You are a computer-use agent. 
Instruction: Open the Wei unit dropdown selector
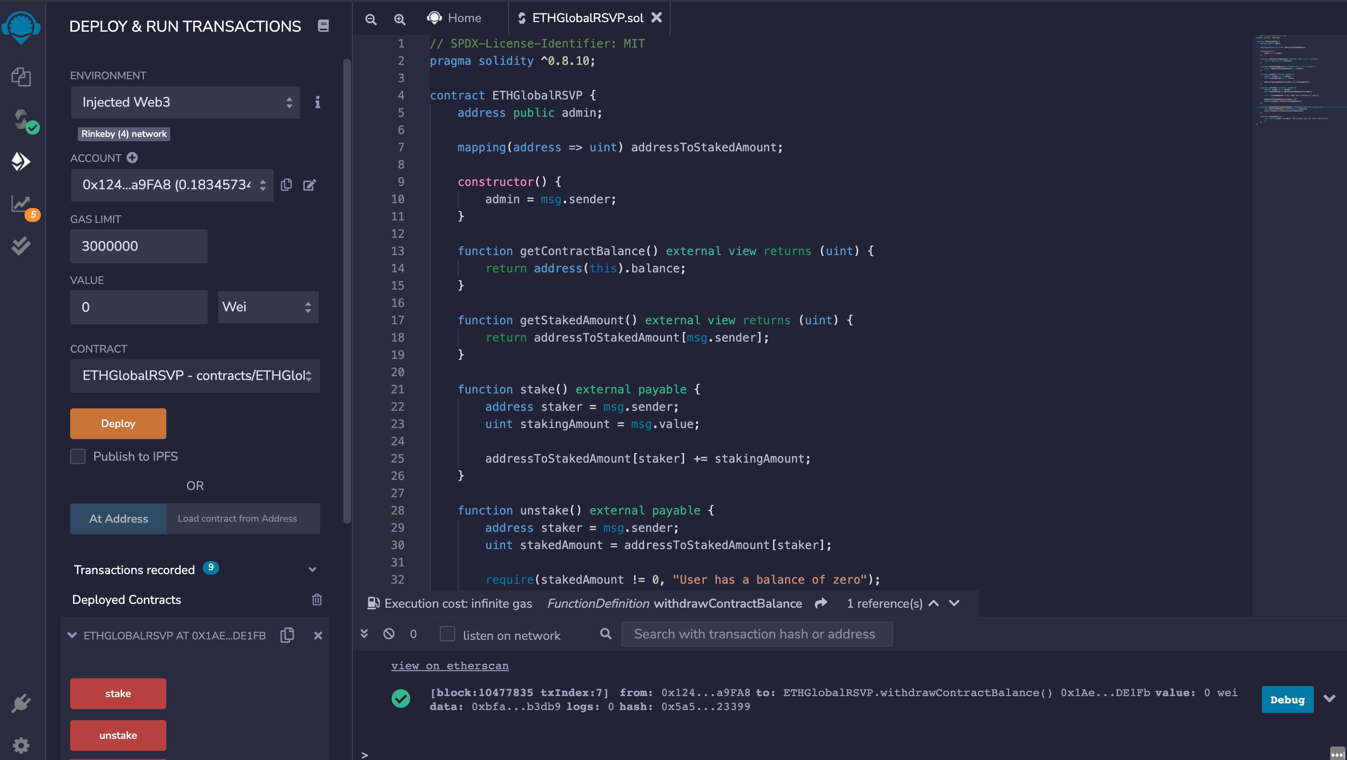(265, 307)
